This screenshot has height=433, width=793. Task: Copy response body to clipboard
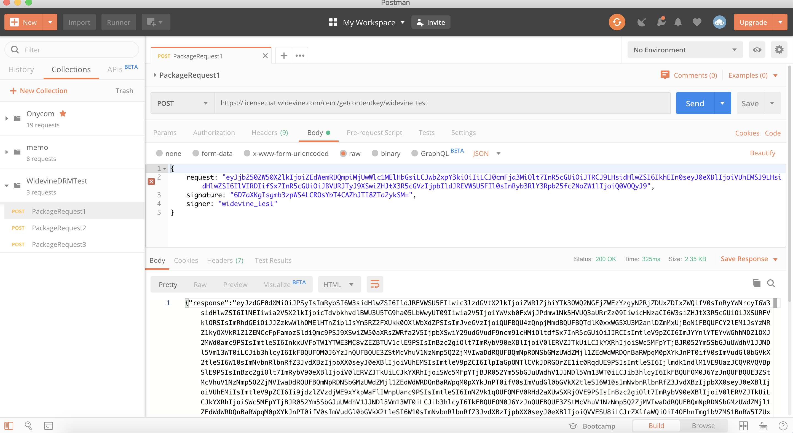pyautogui.click(x=756, y=283)
